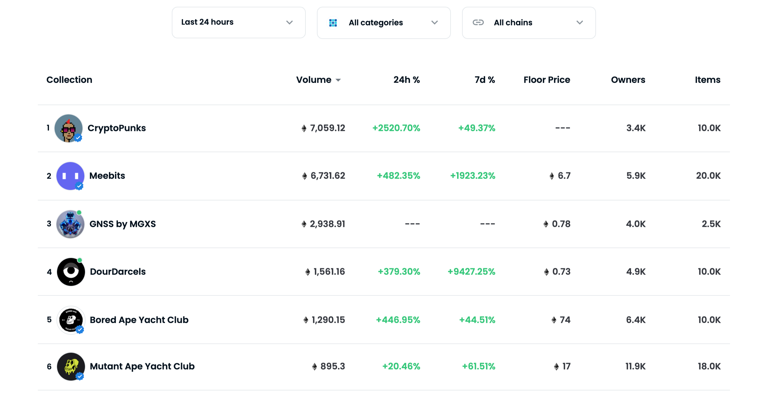The width and height of the screenshot is (765, 393).
Task: Click the ETH icon beside volume 895.3
Action: point(314,366)
